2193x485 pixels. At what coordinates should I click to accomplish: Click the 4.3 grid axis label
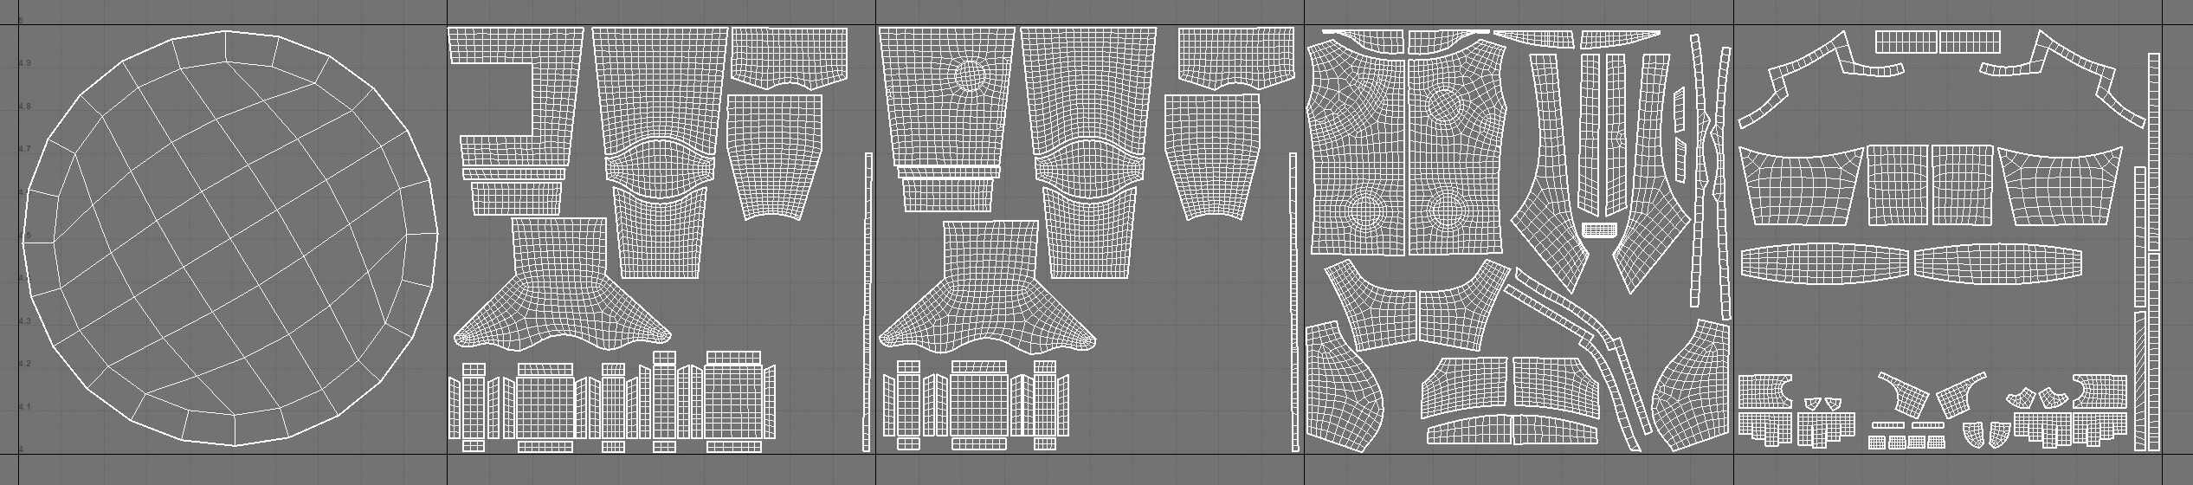(x=25, y=321)
